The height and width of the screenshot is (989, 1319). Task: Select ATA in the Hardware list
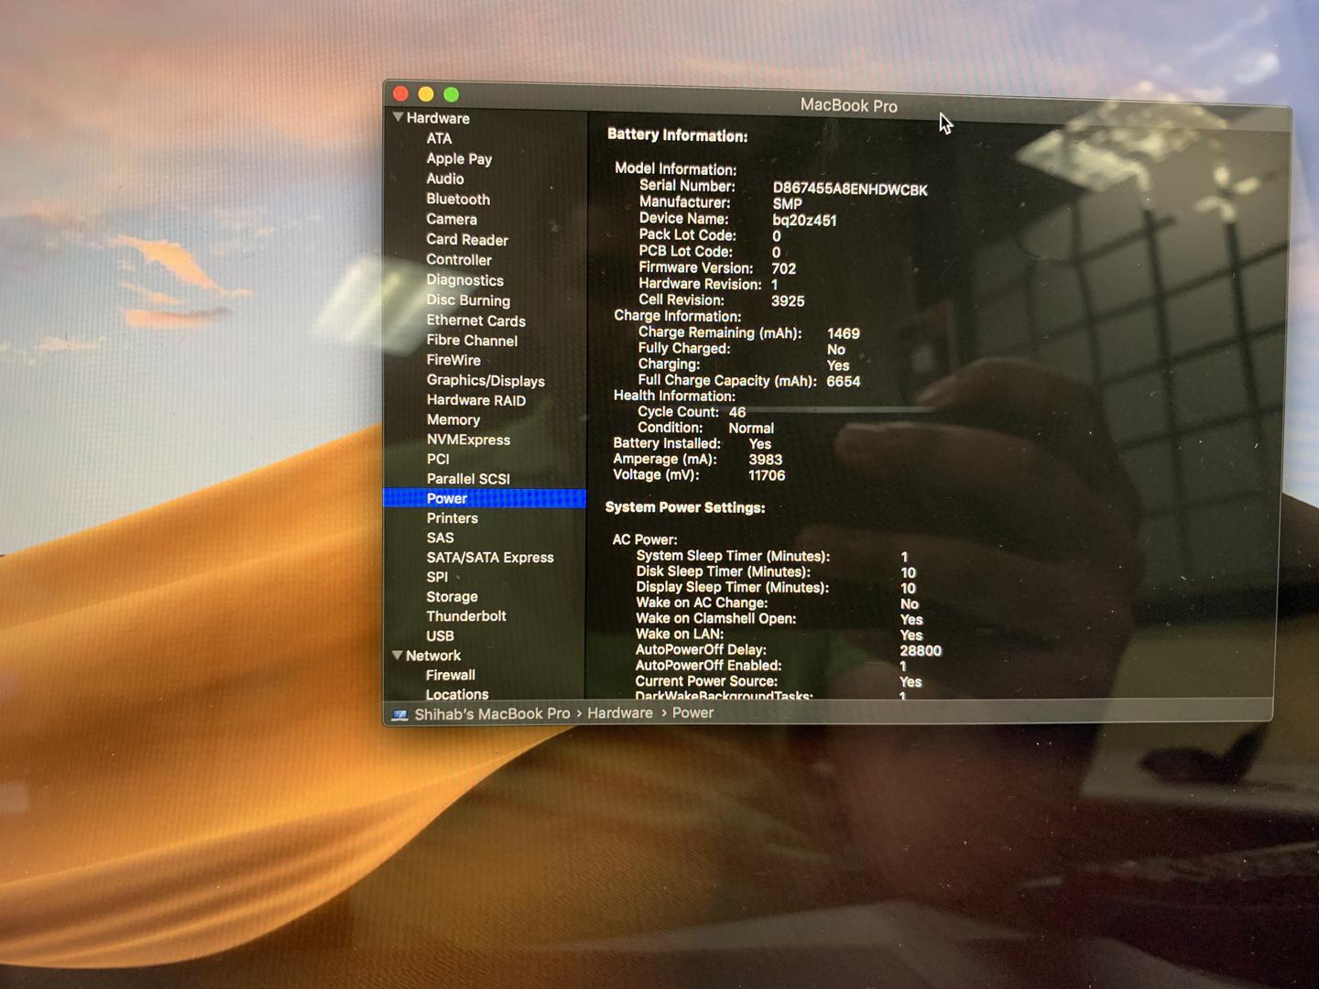[x=439, y=138]
